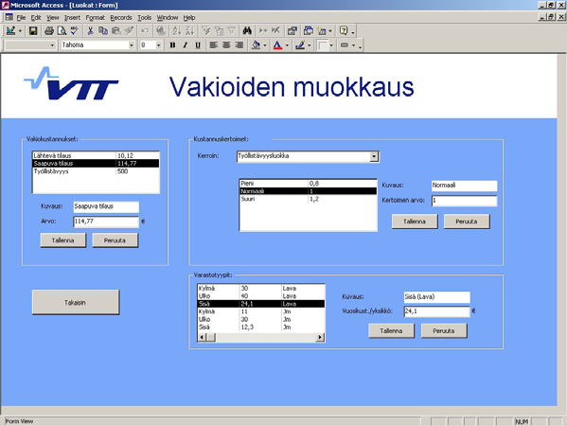This screenshot has width=567, height=426.
Task: Click Peruuta under Vakiokustannukset
Action: 115,240
